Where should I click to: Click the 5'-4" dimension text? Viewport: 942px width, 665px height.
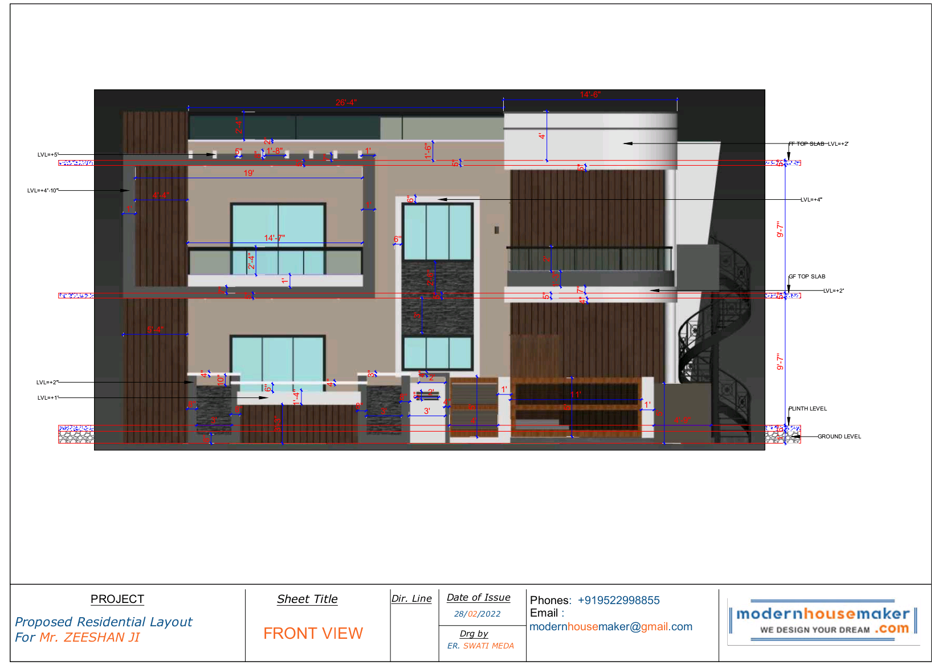click(155, 330)
